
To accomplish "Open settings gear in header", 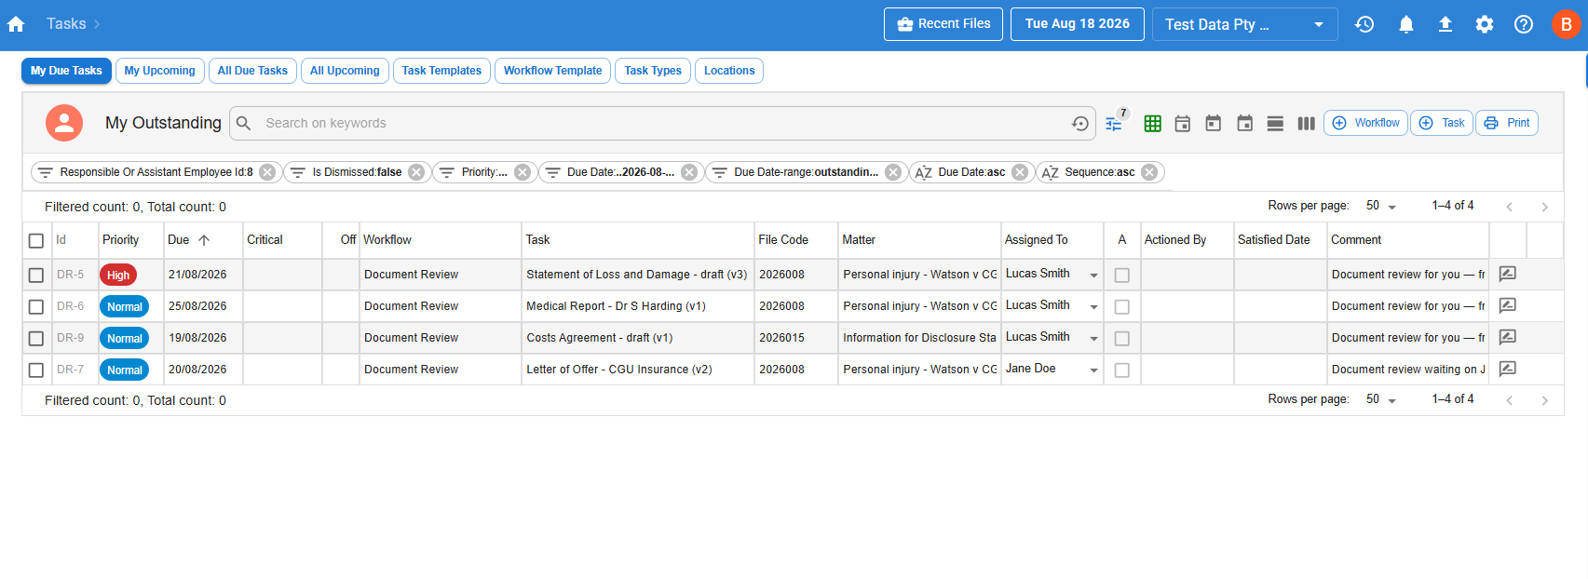I will coord(1485,24).
